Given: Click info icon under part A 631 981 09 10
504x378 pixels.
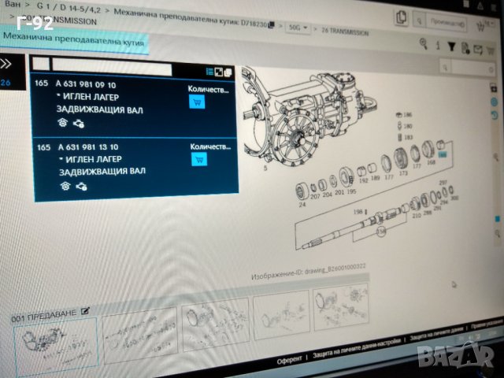Looking at the screenshot, I should point(64,123).
